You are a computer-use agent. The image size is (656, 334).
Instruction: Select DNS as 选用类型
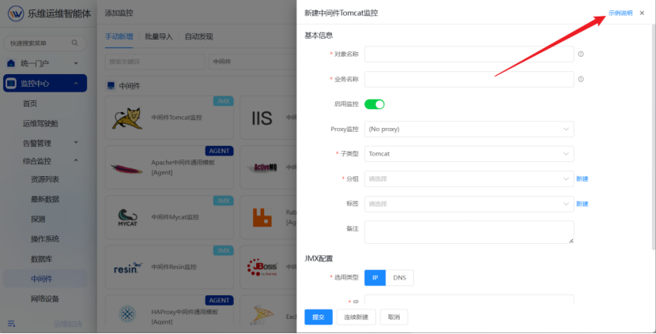[x=400, y=278]
